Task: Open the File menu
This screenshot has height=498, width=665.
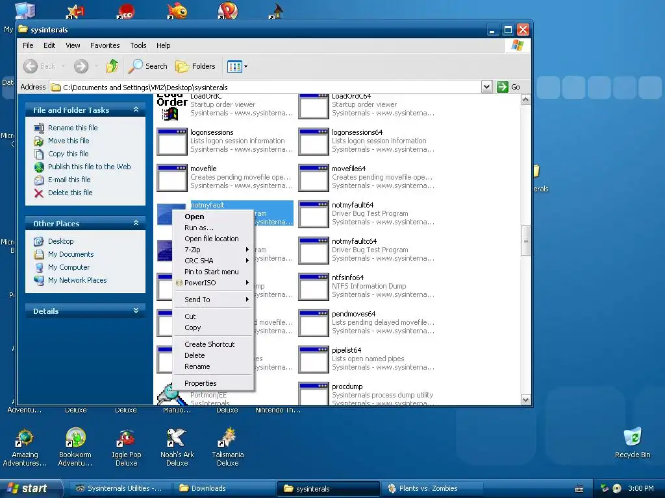Action: [28, 45]
